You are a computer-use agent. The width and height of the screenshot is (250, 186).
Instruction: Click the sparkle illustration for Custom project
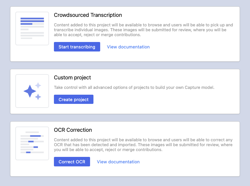32,91
